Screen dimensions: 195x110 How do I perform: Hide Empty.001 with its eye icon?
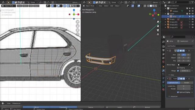(193, 22)
